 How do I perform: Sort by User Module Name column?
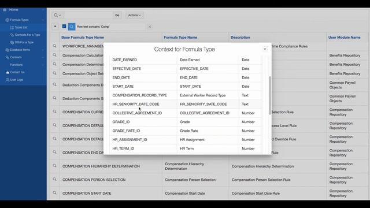click(345, 38)
